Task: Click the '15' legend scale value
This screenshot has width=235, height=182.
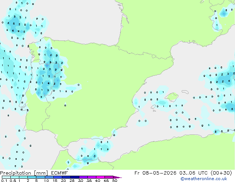Action: click(55, 181)
